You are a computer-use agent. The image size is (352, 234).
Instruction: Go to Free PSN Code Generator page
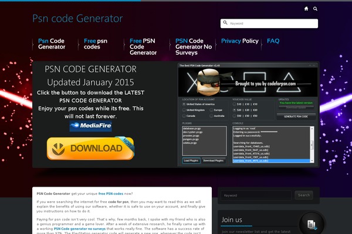[x=143, y=47]
